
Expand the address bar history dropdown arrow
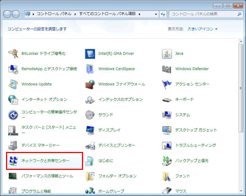click(x=156, y=14)
